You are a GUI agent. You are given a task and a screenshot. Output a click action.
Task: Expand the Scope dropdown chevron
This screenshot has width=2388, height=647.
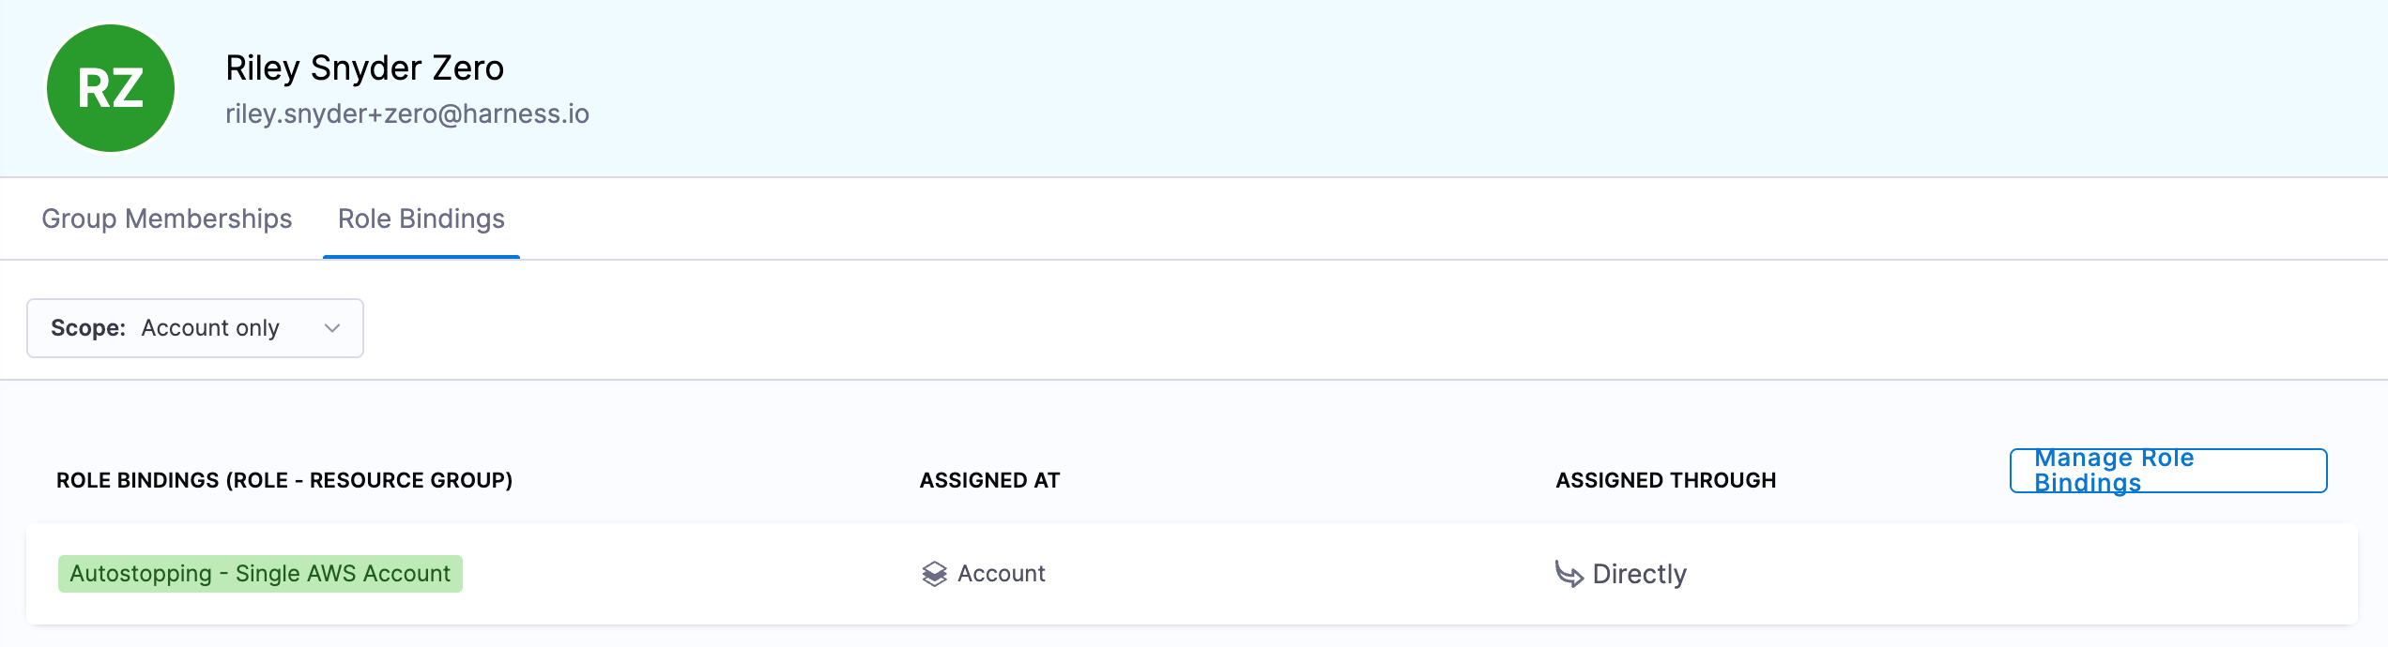[331, 328]
